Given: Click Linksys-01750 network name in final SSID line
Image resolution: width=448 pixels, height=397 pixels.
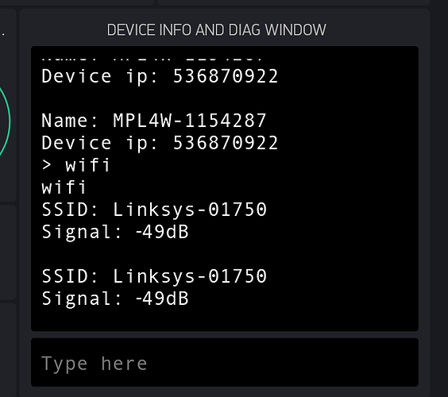Looking at the screenshot, I should 190,276.
